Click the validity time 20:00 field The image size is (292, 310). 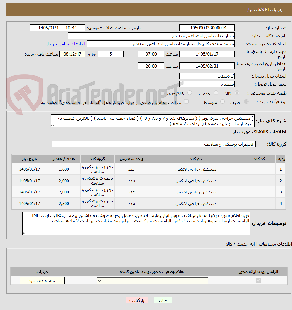151,66
